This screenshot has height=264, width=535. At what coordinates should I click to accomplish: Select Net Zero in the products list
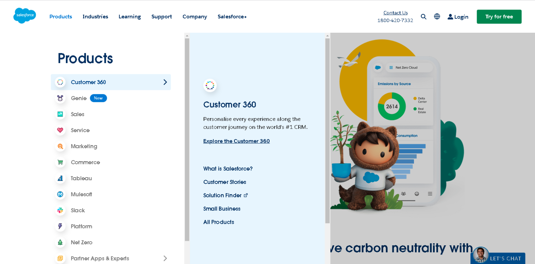(82, 242)
